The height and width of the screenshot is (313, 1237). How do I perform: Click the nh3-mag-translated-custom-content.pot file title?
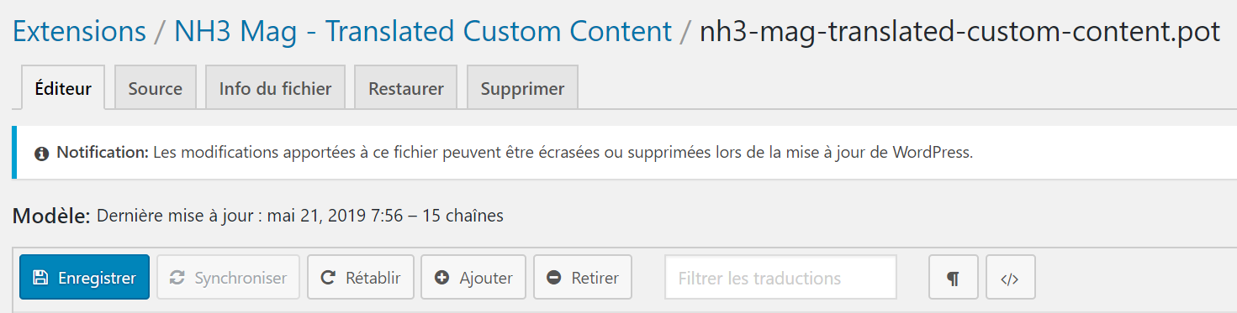coord(960,32)
